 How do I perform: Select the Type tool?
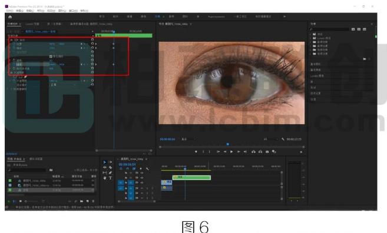(x=110, y=178)
